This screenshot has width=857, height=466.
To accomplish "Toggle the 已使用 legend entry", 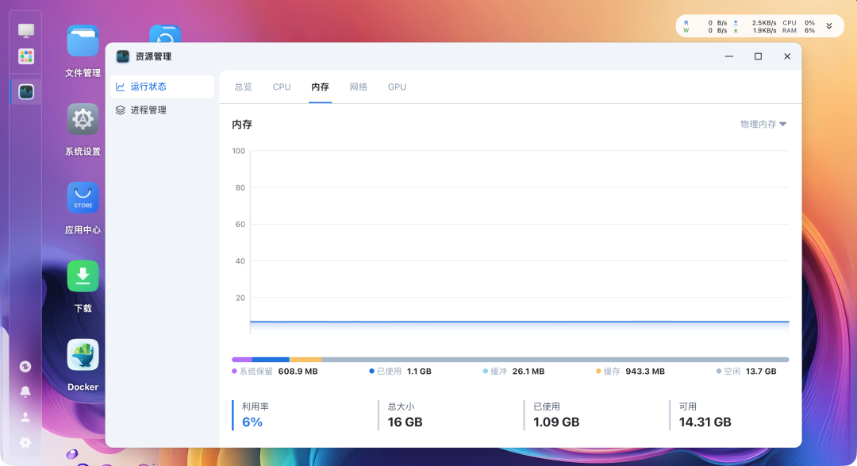I will click(390, 370).
